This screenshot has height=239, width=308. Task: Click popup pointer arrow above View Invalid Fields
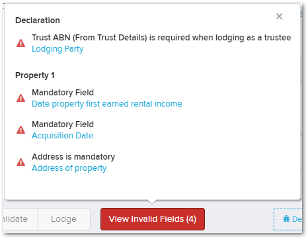[152, 201]
